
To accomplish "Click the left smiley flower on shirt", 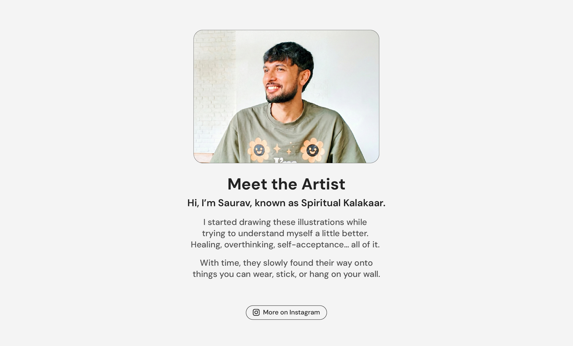I will tap(259, 150).
